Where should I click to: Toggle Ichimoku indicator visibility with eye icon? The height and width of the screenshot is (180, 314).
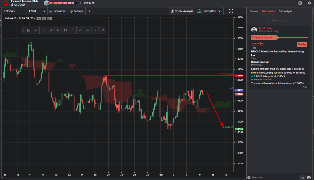click(39, 18)
